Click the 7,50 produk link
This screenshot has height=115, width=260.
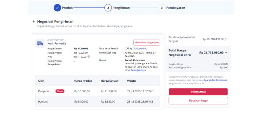pyautogui.click(x=140, y=49)
